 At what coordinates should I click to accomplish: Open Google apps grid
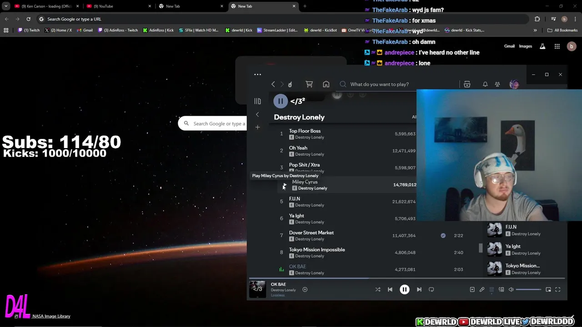point(557,46)
